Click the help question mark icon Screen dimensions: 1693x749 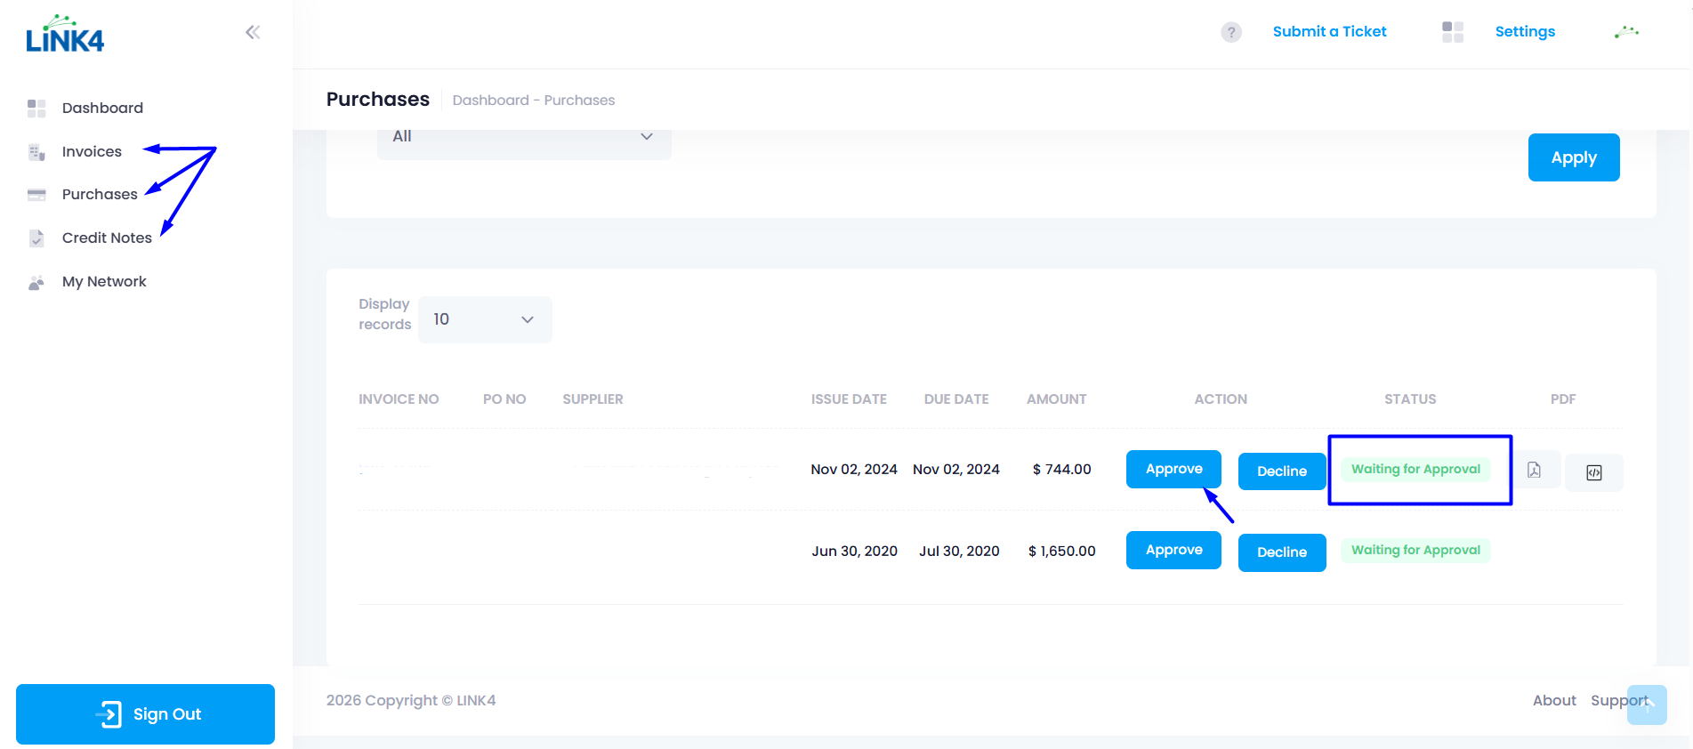pyautogui.click(x=1230, y=33)
